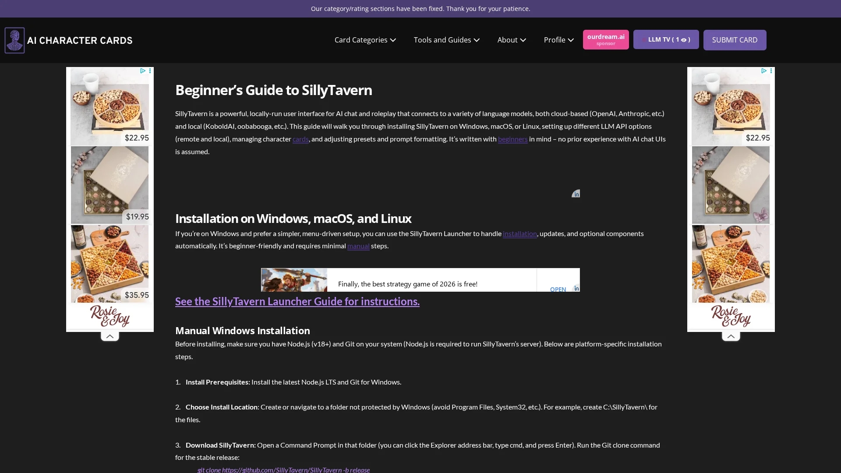Click the eye viewer icon in LLM TV
Image resolution: width=841 pixels, height=473 pixels.
coord(683,40)
